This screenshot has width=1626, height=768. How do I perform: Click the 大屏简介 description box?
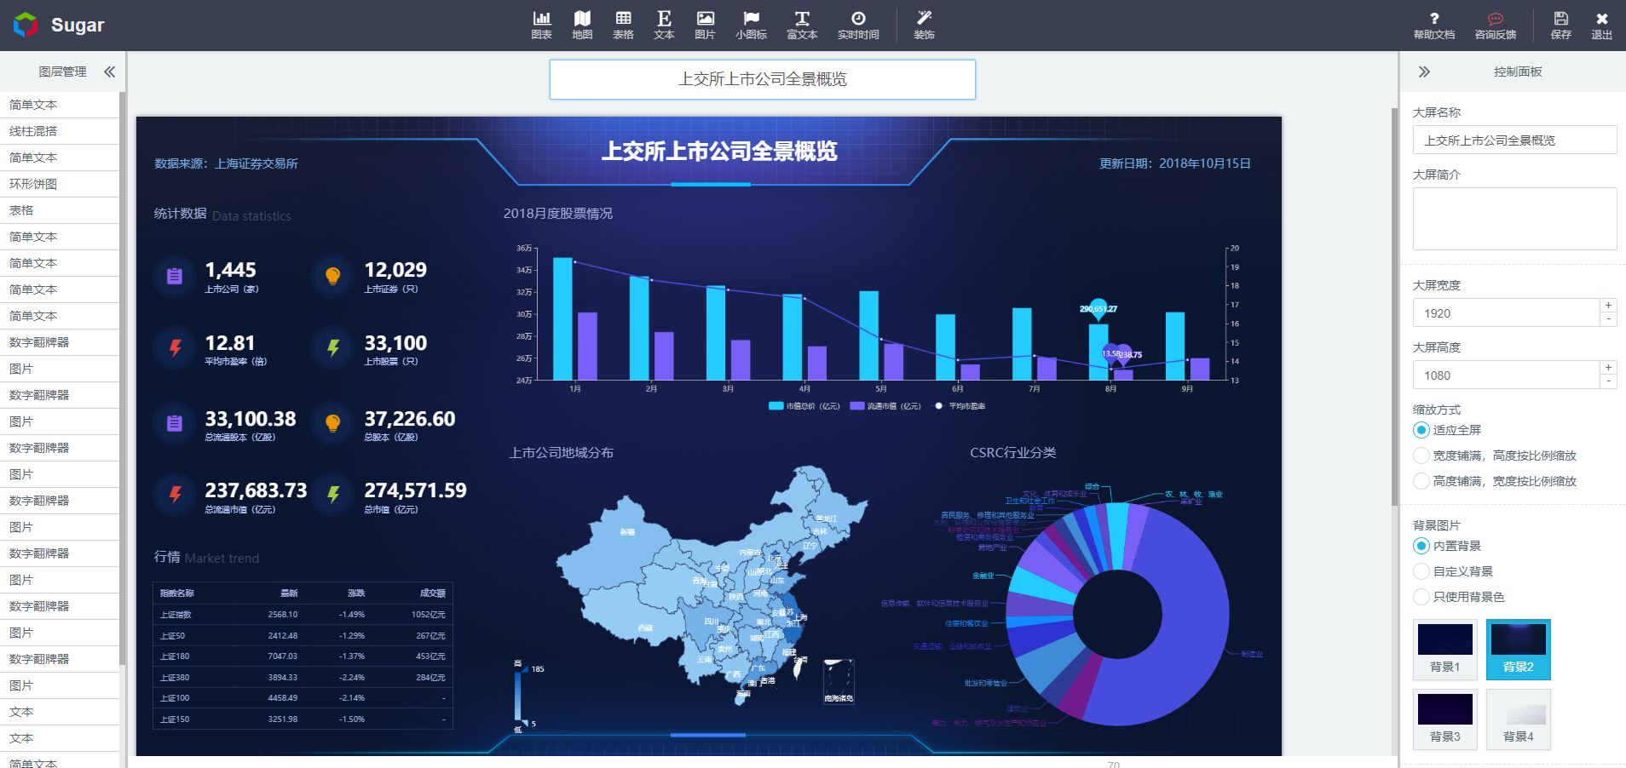pos(1514,219)
